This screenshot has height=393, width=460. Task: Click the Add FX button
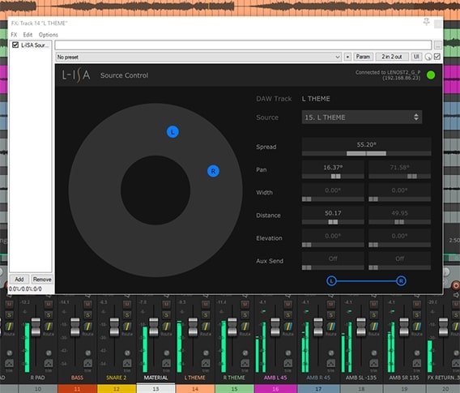pyautogui.click(x=19, y=279)
